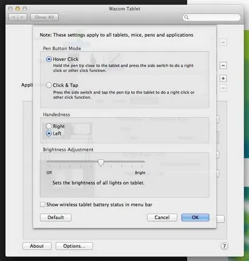249x261 pixels.
Task: Click the search field in toolbar
Action: pyautogui.click(x=212, y=17)
